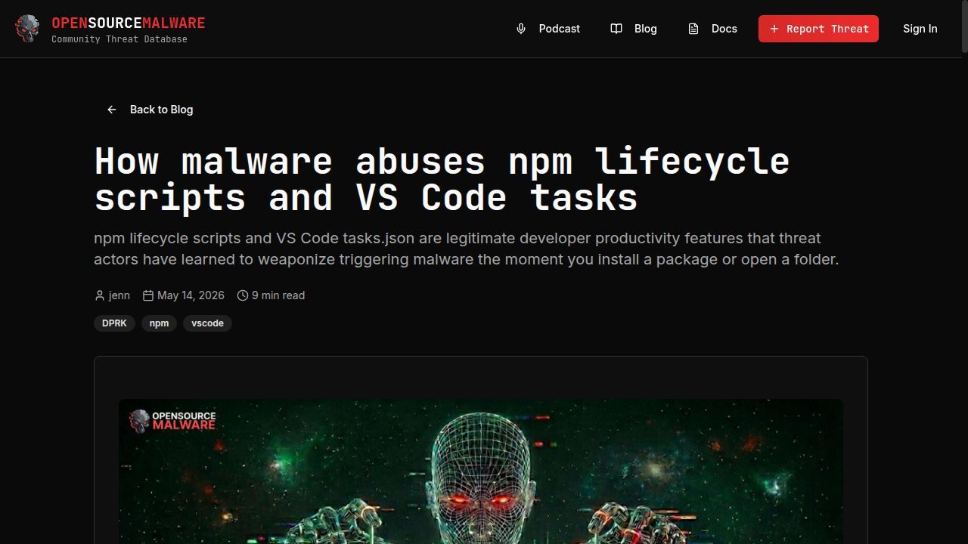968x544 pixels.
Task: Click the Podcast microphone icon
Action: (521, 29)
